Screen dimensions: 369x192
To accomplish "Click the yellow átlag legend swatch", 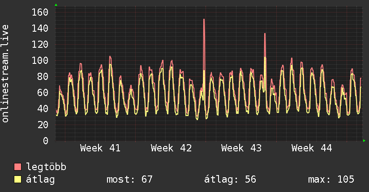I will (x=18, y=179).
